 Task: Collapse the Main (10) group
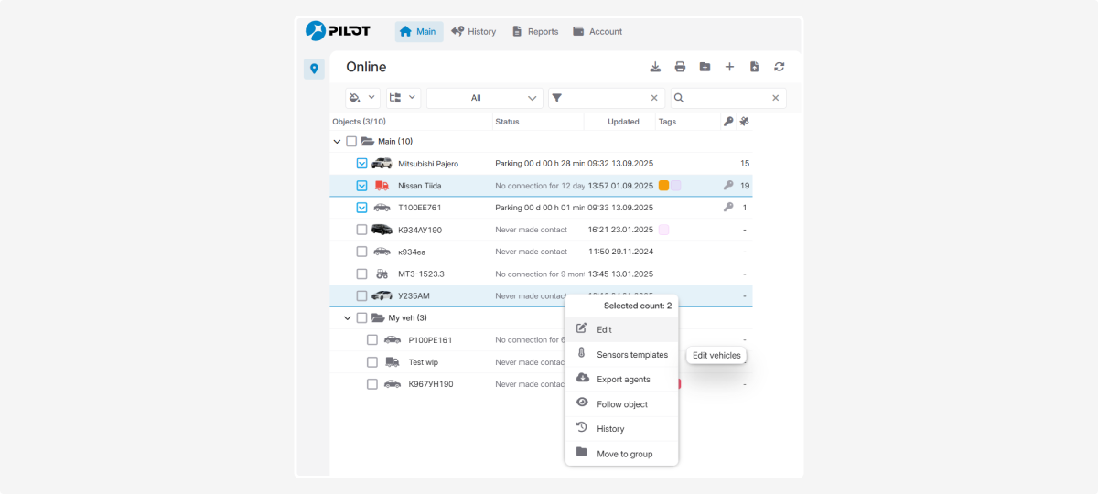click(x=337, y=142)
